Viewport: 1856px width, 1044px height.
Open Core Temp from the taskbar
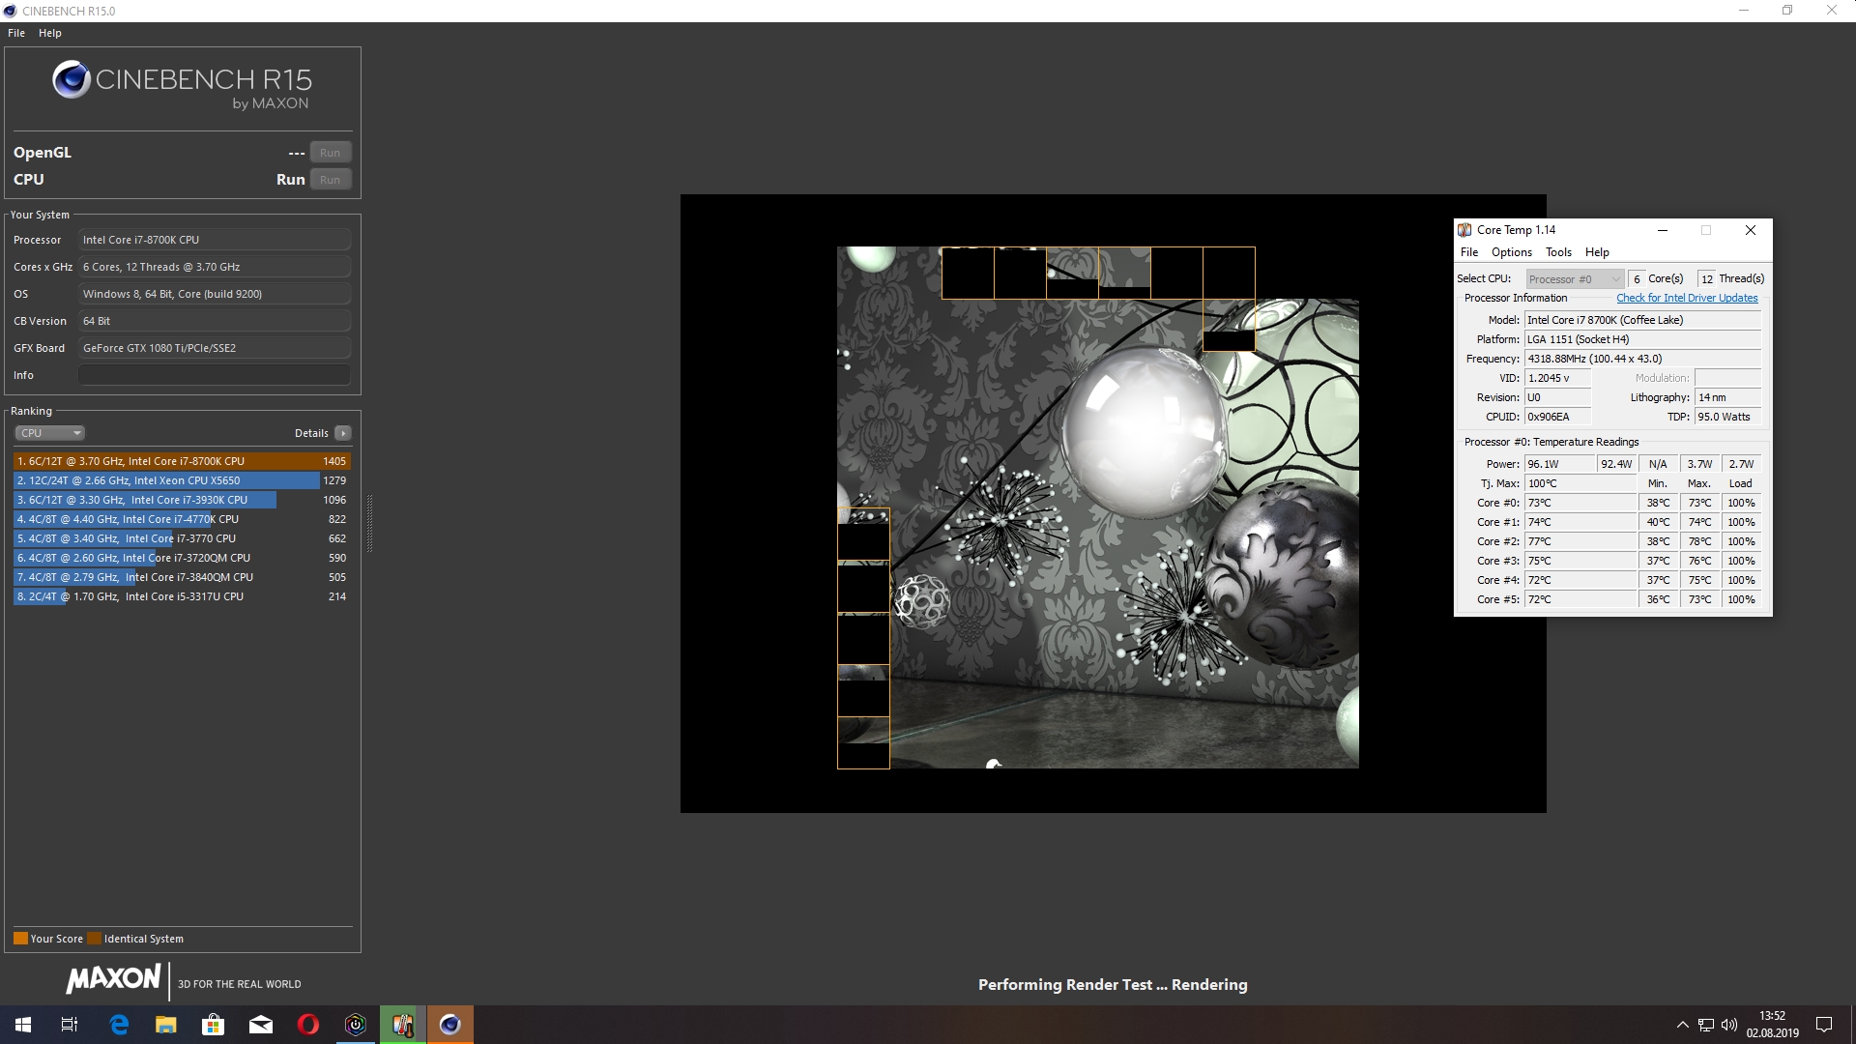point(403,1025)
